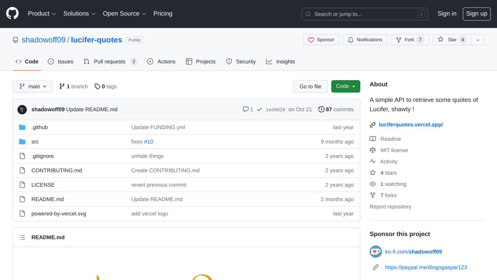Click the LICENSE file icon
This screenshot has height=280, width=497.
click(22, 185)
